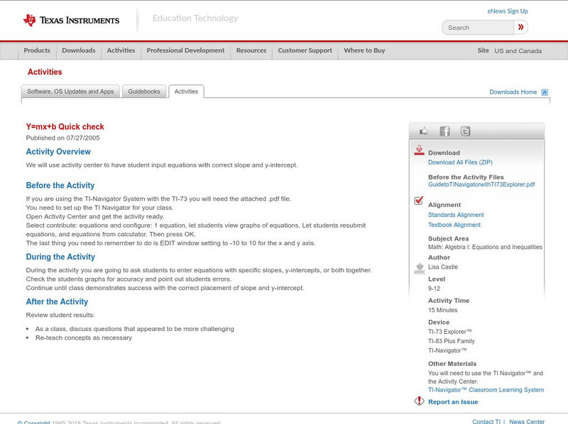Click the Report an Issue link

(453, 402)
